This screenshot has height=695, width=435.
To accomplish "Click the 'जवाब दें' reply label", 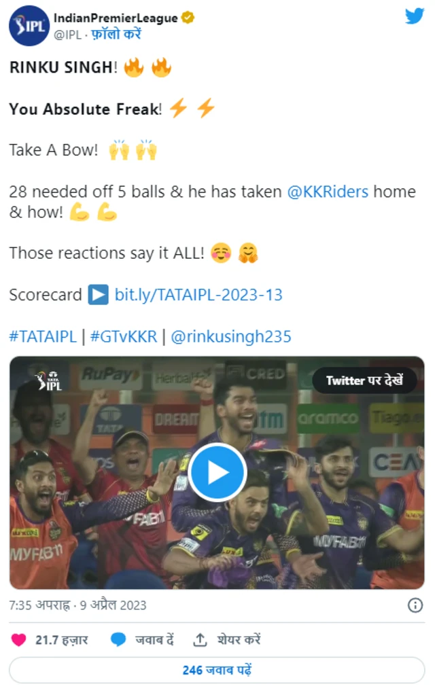I will (x=154, y=639).
